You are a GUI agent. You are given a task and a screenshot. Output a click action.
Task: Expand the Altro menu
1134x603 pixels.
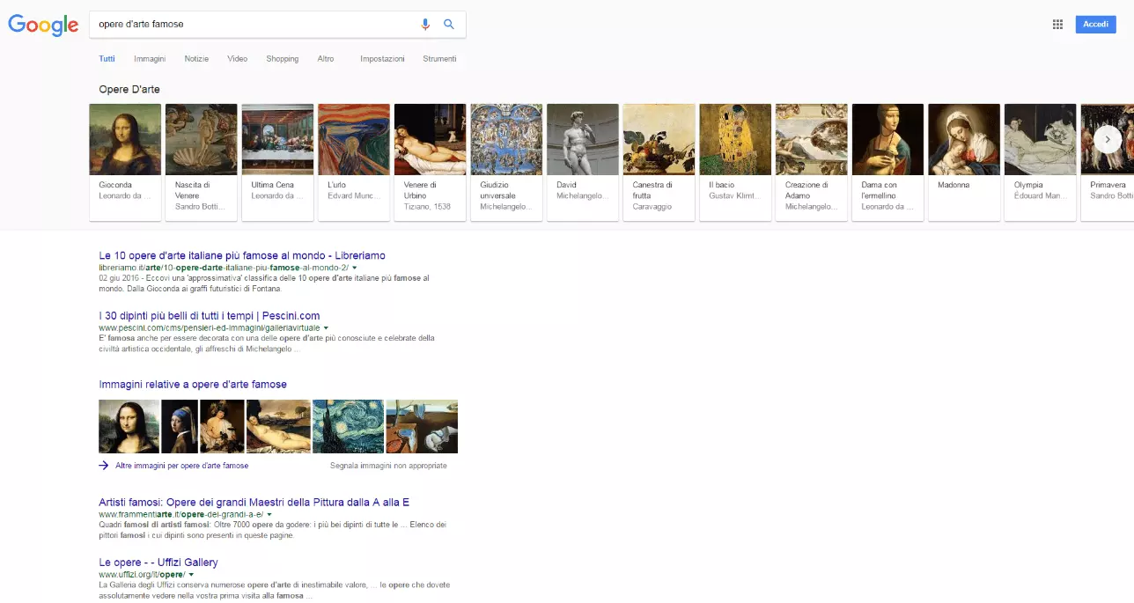pos(326,59)
